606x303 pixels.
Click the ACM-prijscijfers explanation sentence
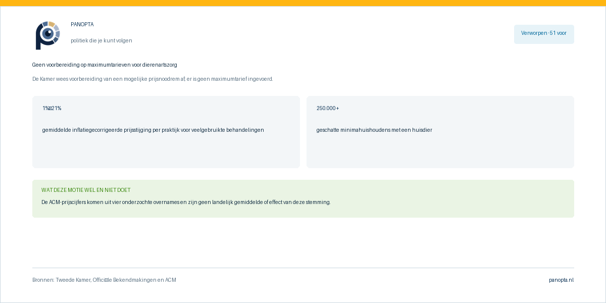186,202
